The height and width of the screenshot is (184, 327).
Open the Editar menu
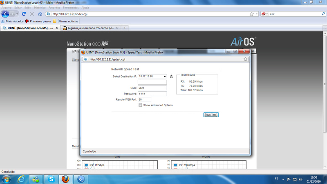pos(18,8)
